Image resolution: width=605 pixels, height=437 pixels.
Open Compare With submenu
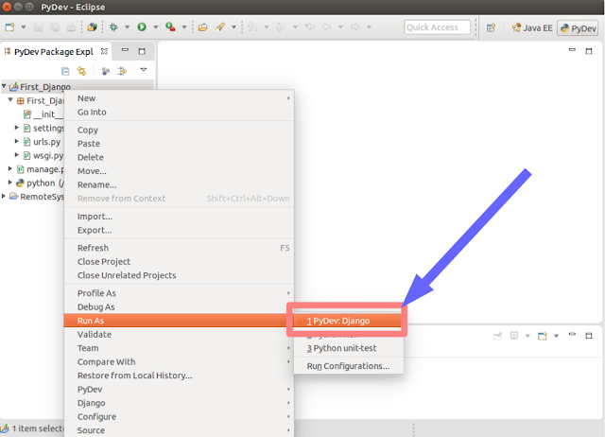(x=179, y=361)
